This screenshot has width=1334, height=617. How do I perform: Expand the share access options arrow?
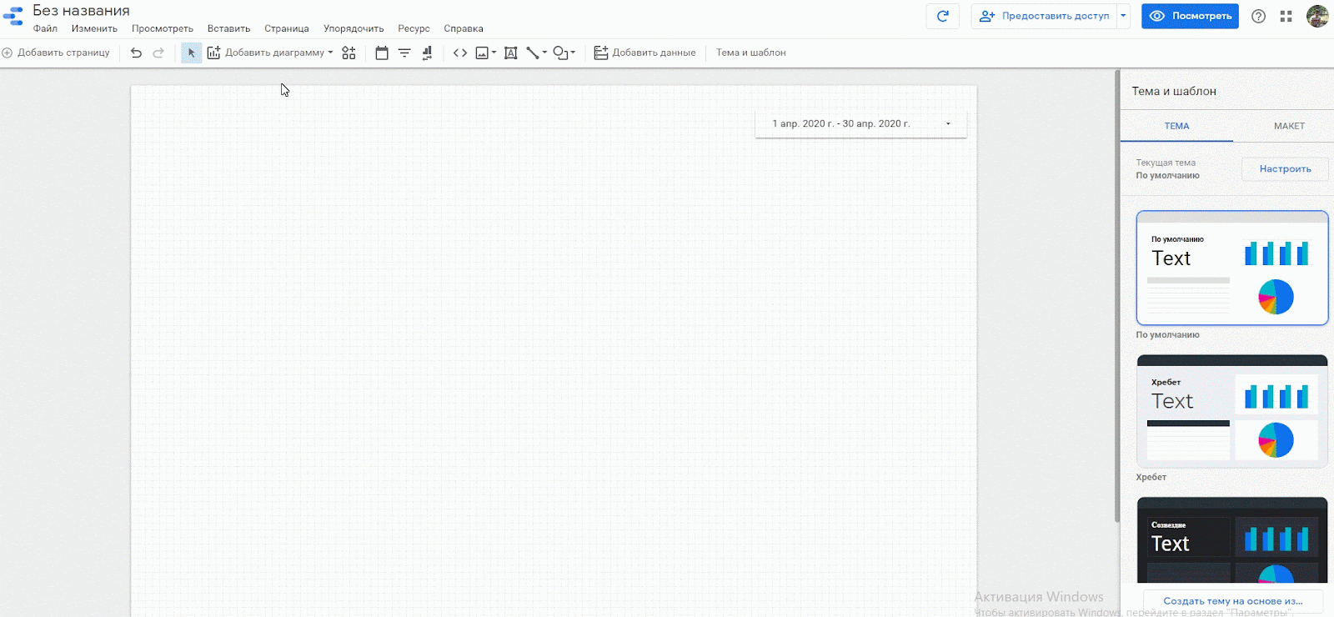click(1123, 16)
